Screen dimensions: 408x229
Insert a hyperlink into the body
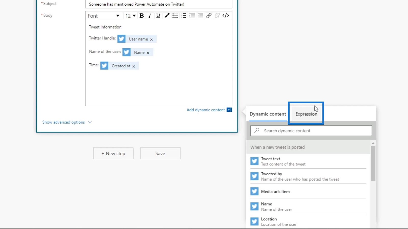(x=209, y=16)
